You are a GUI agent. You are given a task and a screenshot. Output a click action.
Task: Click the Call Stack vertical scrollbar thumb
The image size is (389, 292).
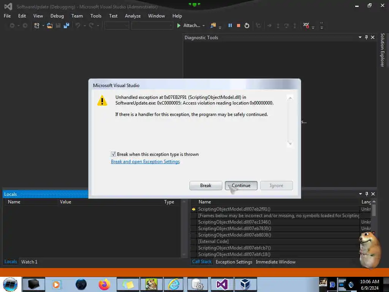point(374,210)
